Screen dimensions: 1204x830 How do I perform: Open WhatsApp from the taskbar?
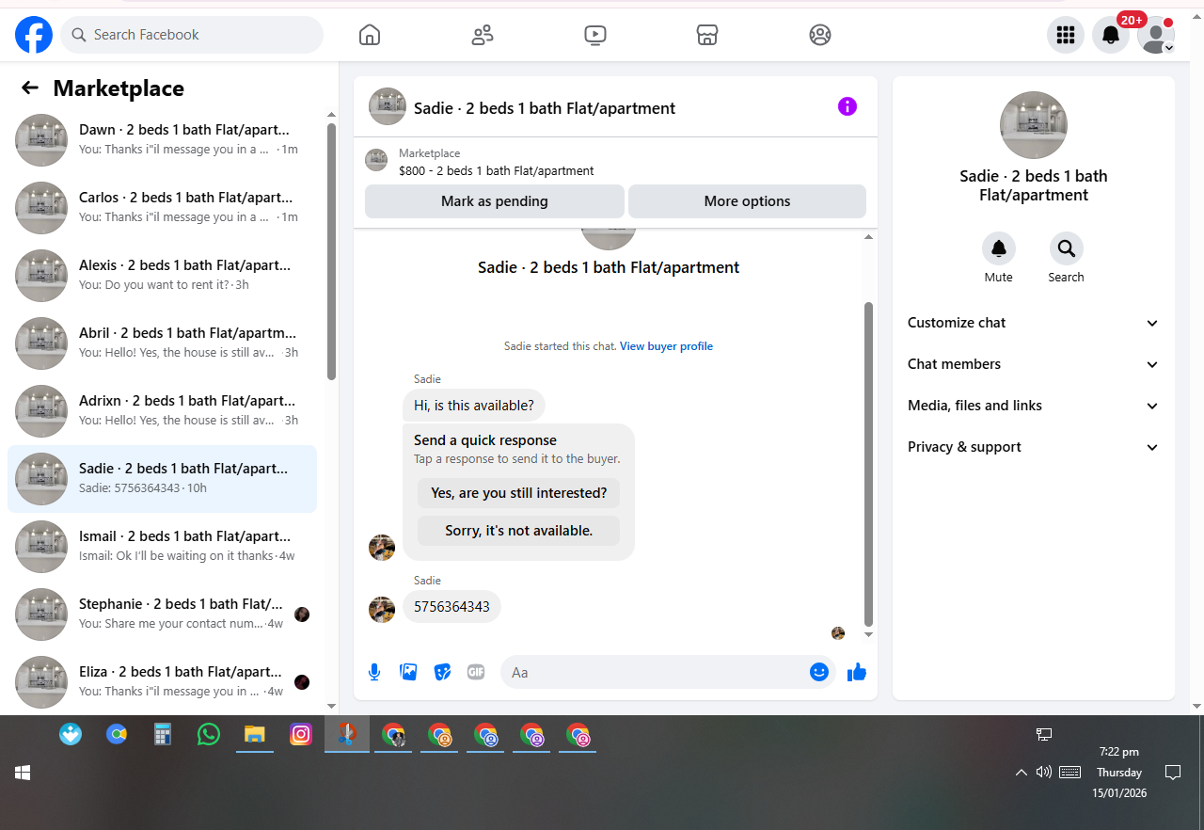click(209, 734)
